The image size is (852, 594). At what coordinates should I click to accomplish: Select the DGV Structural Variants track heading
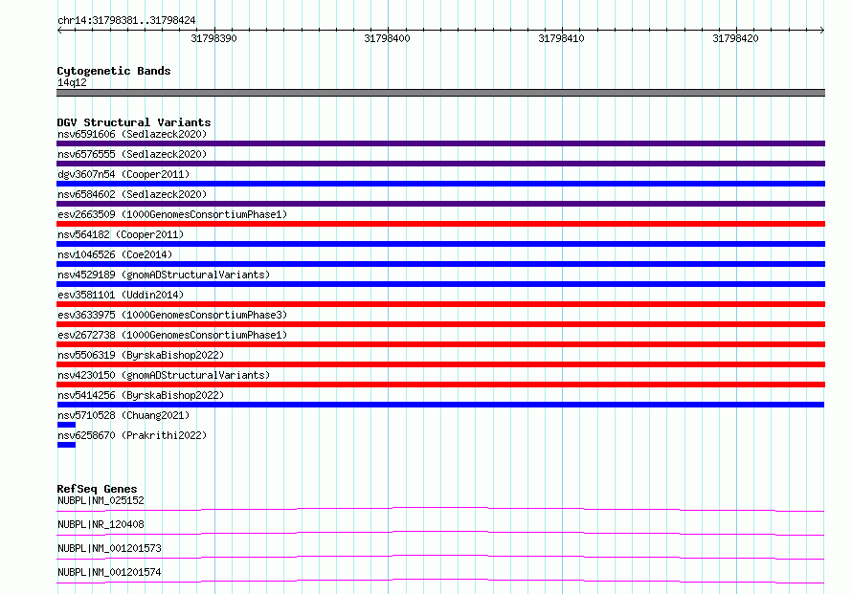[x=134, y=122]
